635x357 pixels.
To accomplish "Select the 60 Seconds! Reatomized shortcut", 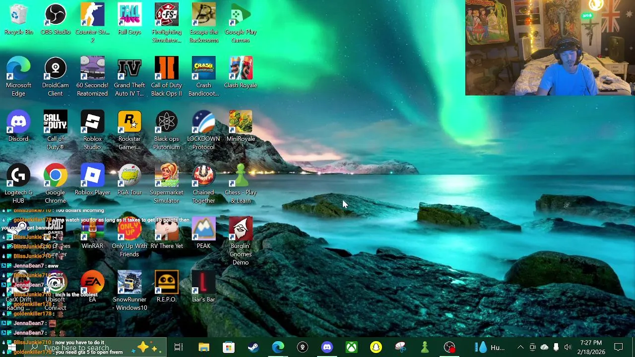I will coord(92,77).
